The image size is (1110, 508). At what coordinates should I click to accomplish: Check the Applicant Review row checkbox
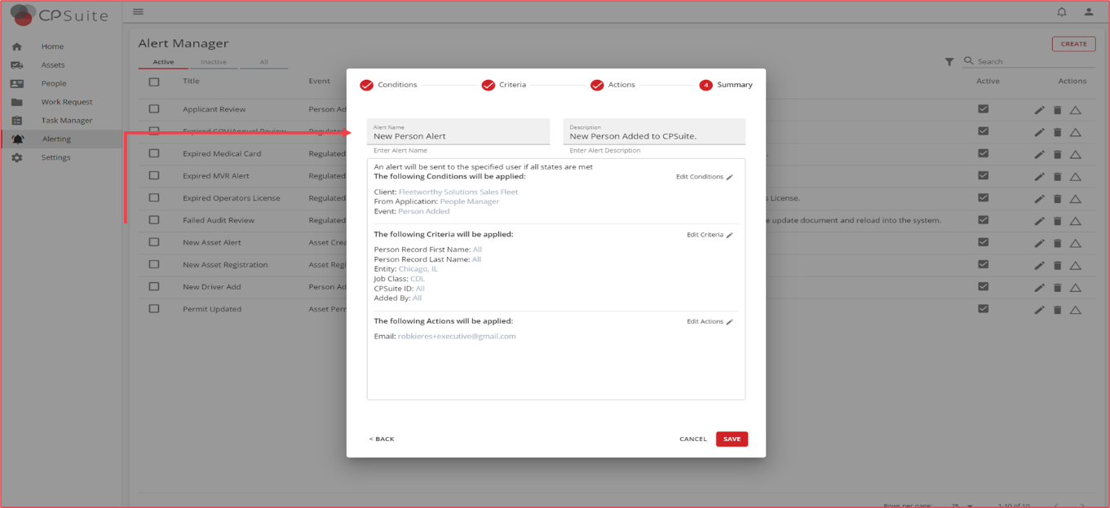[x=153, y=108]
